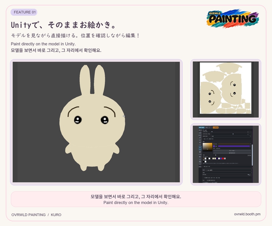272x226 pixels.
Task: Activate the diamond-shaped tool icon
Action: [200, 157]
